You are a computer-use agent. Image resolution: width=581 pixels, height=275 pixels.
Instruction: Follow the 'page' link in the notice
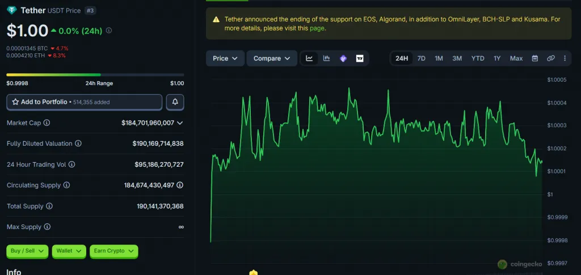(317, 28)
